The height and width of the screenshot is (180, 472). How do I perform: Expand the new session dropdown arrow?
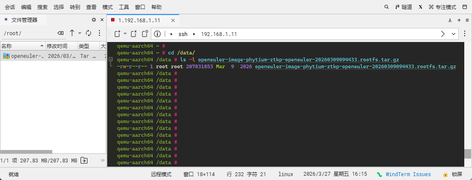[125, 34]
